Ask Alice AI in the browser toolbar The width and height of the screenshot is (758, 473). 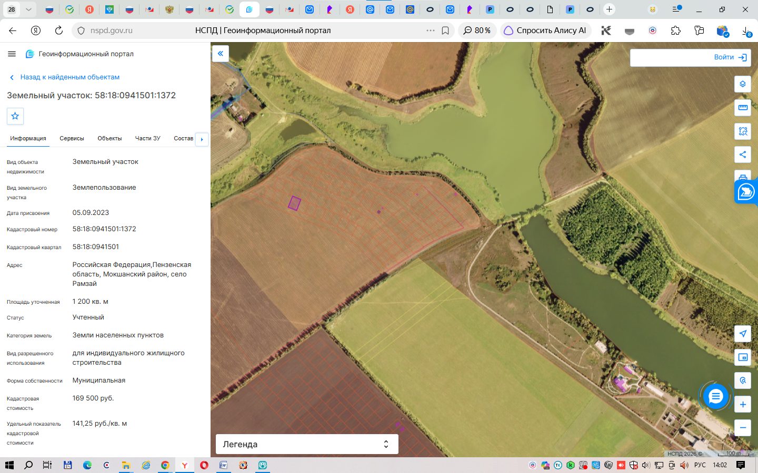[545, 30]
